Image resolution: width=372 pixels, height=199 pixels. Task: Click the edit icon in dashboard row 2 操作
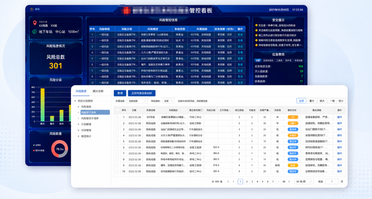click(x=241, y=41)
